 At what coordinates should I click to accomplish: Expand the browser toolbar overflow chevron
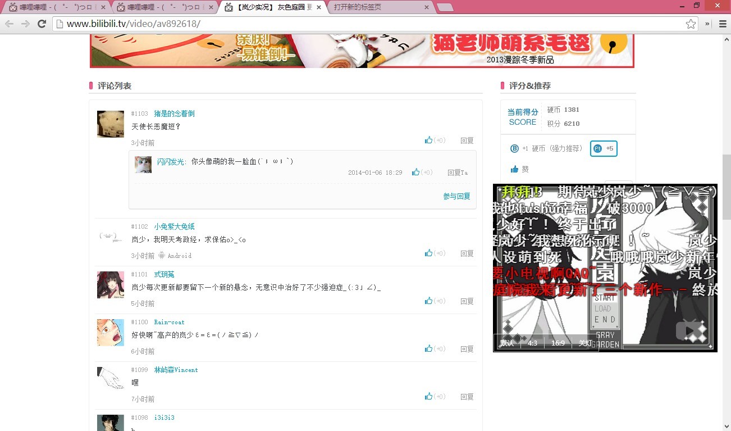(707, 24)
